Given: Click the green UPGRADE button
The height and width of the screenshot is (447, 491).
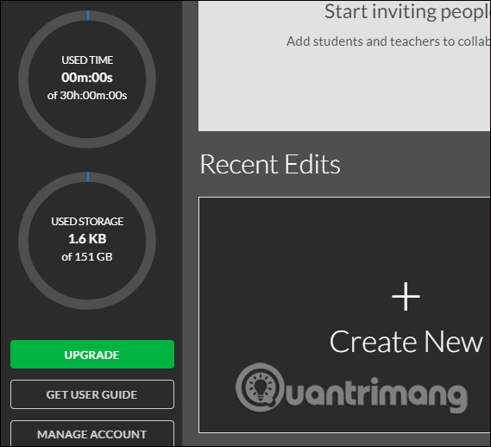Looking at the screenshot, I should pos(92,355).
